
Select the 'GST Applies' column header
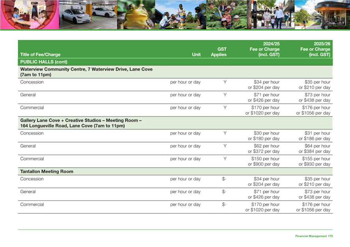pyautogui.click(x=219, y=52)
